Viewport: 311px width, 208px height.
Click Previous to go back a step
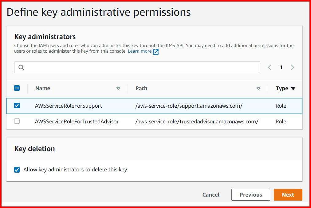(250, 194)
